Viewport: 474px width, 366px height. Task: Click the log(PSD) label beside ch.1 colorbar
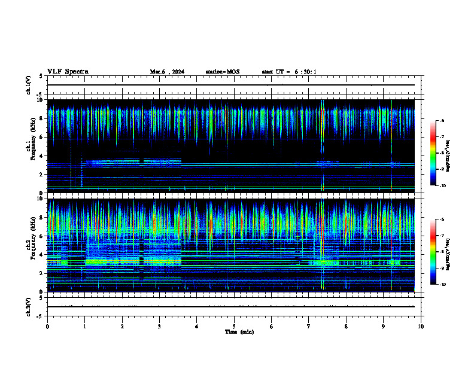pos(449,156)
